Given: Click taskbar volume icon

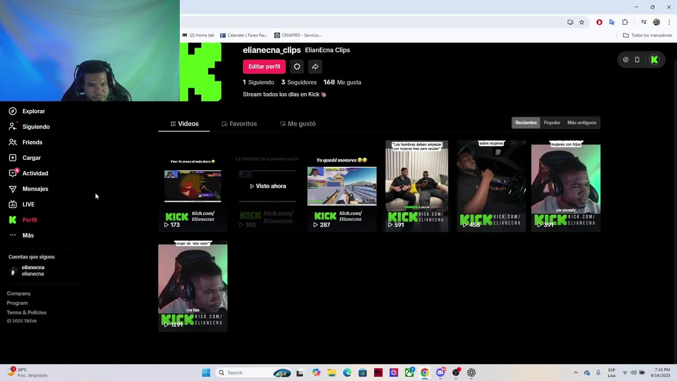Looking at the screenshot, I should pyautogui.click(x=633, y=373).
